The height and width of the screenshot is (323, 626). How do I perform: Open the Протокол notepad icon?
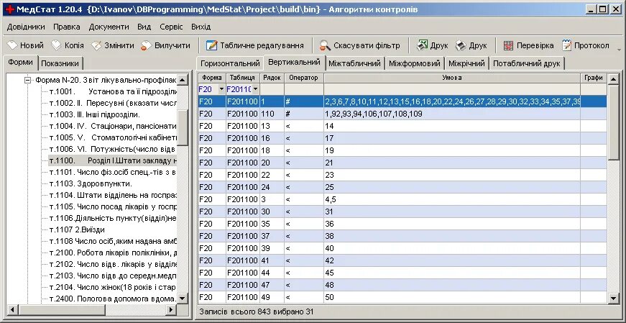click(x=566, y=45)
